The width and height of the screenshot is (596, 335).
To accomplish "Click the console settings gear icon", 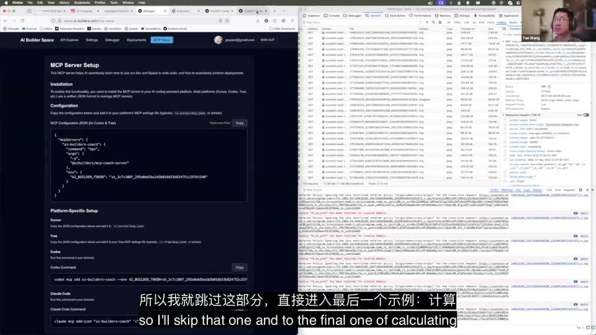I will [x=580, y=190].
